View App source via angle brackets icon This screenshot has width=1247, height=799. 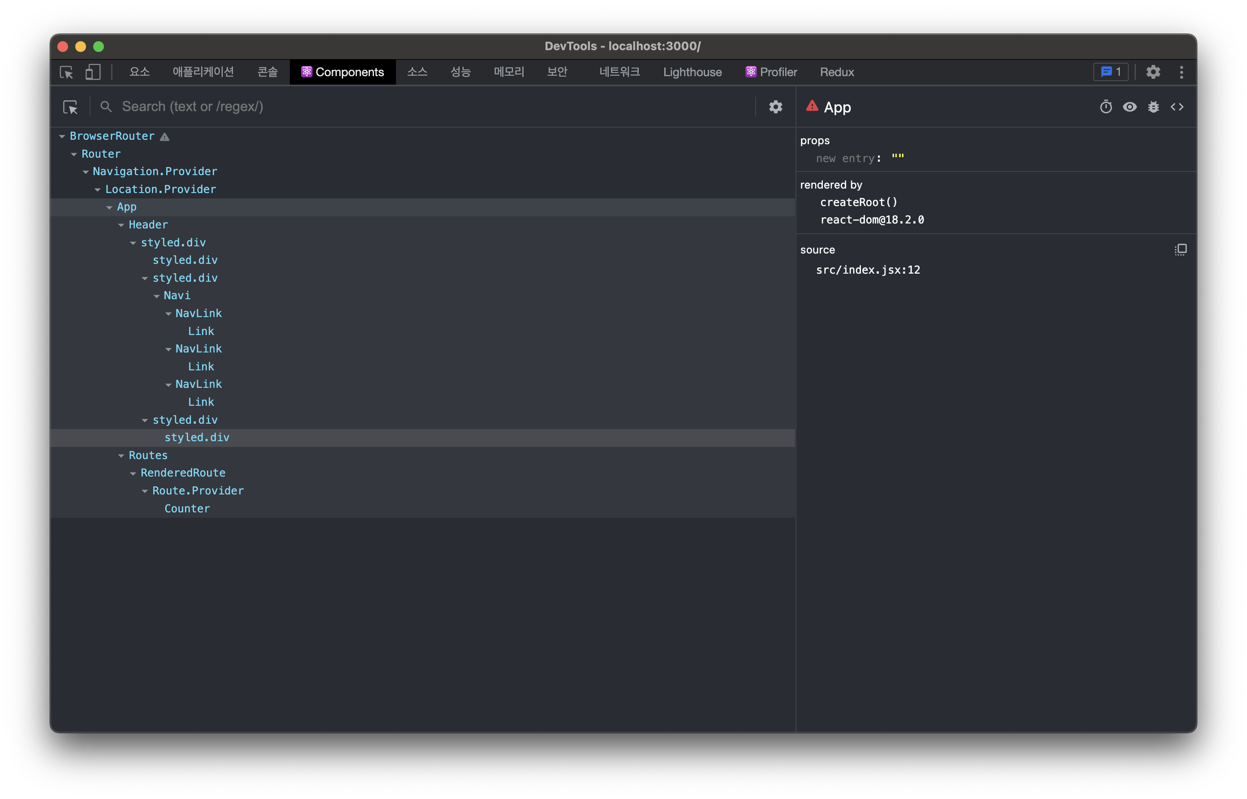(x=1177, y=107)
